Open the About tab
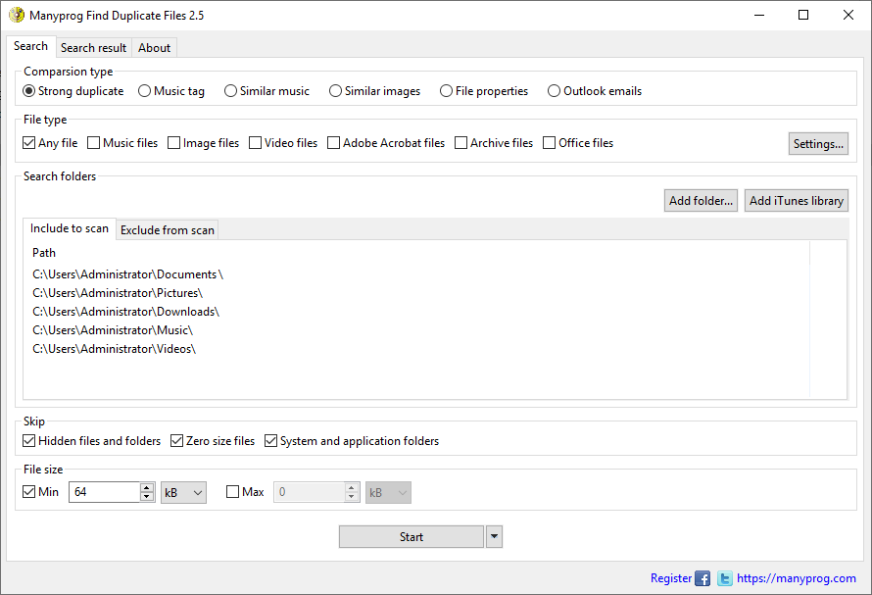This screenshot has width=872, height=595. (x=154, y=48)
